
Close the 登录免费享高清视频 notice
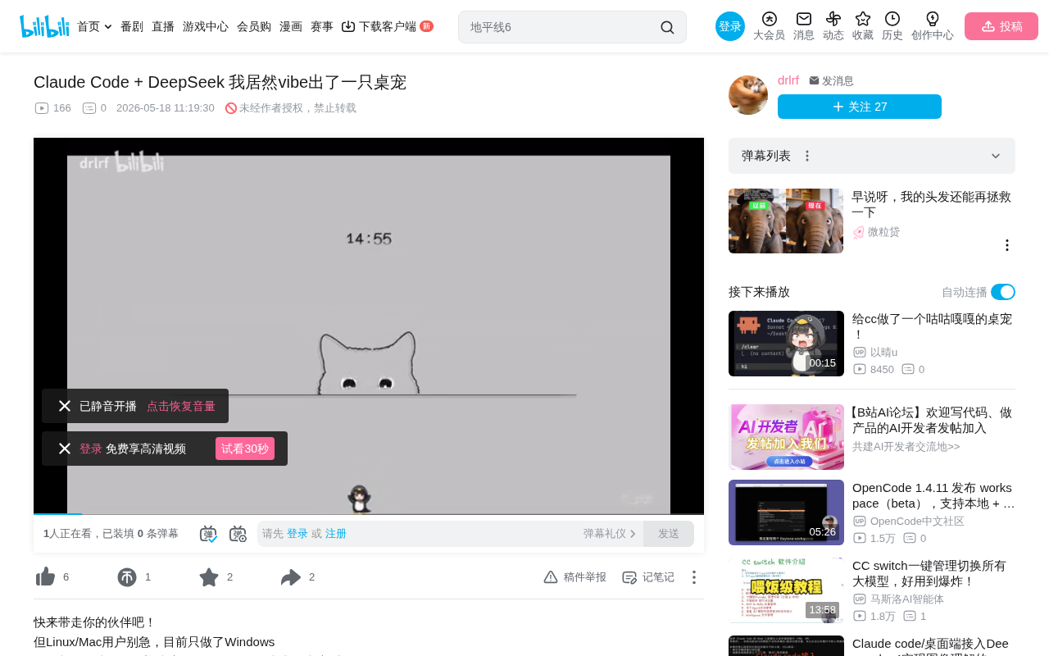point(65,449)
